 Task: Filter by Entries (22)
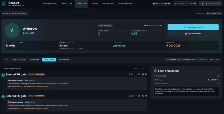point(189,60)
